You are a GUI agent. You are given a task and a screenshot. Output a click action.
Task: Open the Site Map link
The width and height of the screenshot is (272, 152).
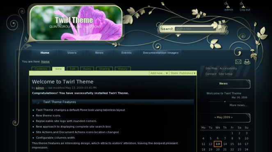coord(211,69)
